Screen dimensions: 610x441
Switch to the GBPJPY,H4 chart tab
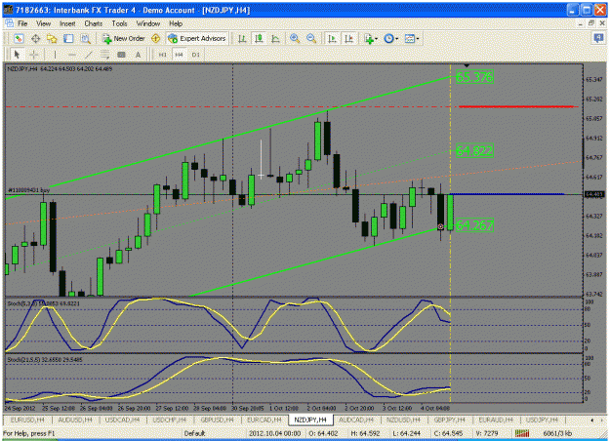(x=450, y=420)
